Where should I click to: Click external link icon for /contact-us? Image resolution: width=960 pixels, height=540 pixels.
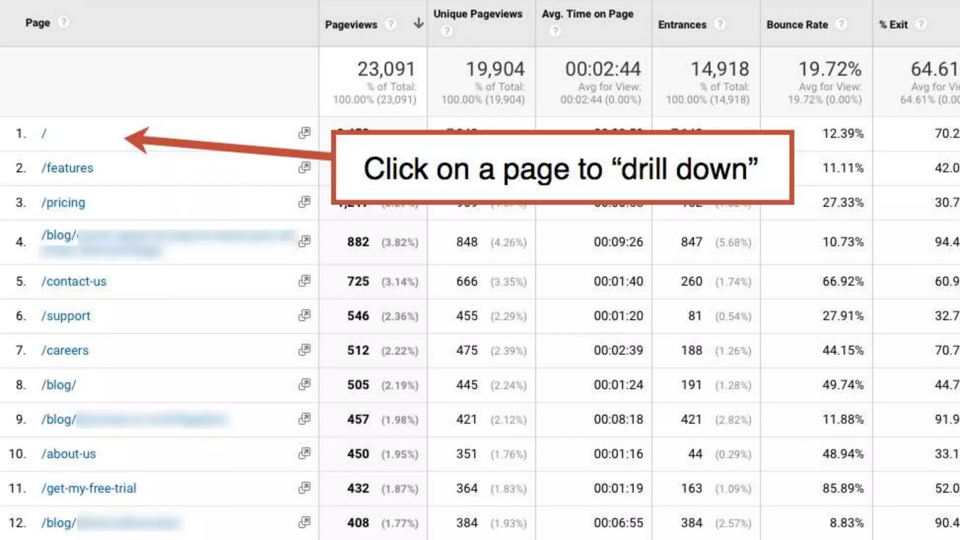click(x=304, y=281)
